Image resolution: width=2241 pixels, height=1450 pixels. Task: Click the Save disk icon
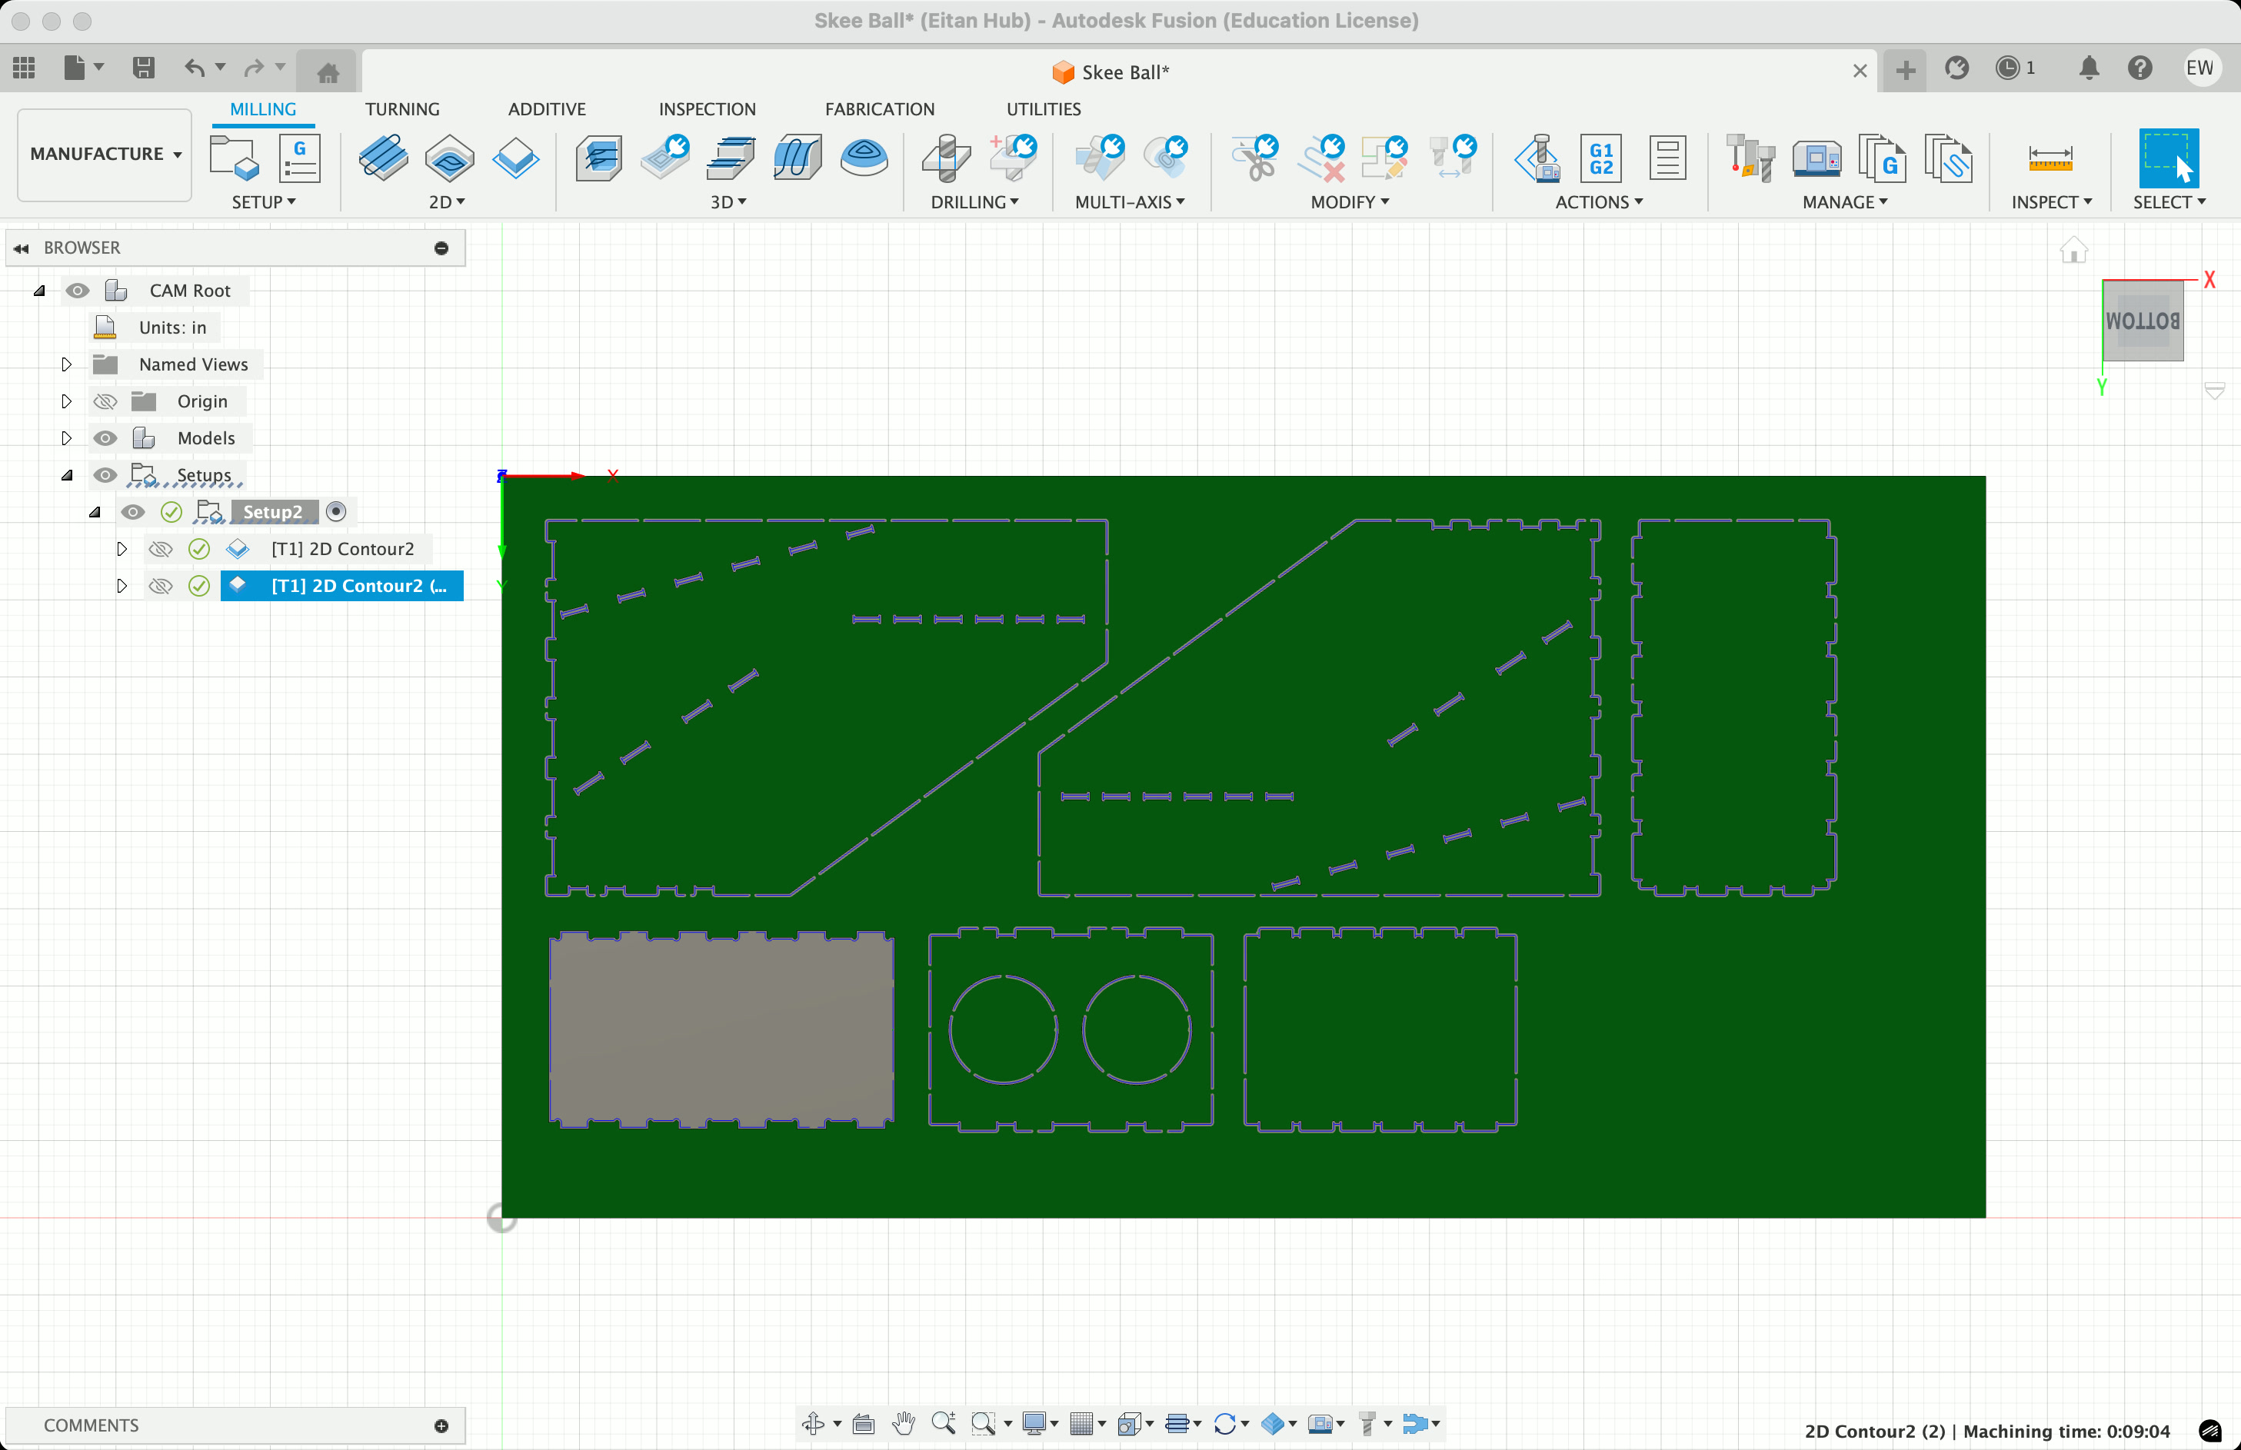click(x=143, y=68)
